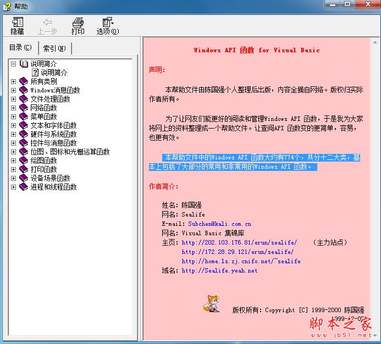381x344 pixels.
Task: Click the red 声明: heading
Action: coord(157,70)
